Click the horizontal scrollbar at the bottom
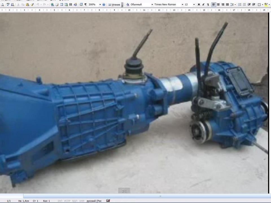This screenshot has height=203, width=271. [x=147, y=196]
